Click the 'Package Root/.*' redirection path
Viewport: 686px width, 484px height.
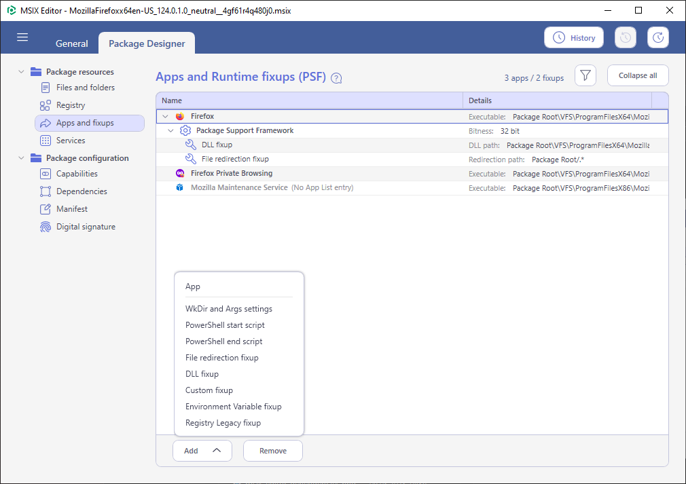[x=558, y=160]
